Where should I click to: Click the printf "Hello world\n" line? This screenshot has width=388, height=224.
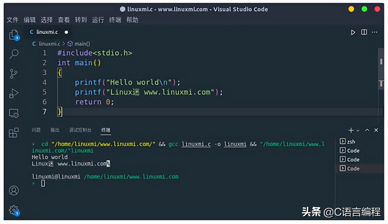pos(128,82)
